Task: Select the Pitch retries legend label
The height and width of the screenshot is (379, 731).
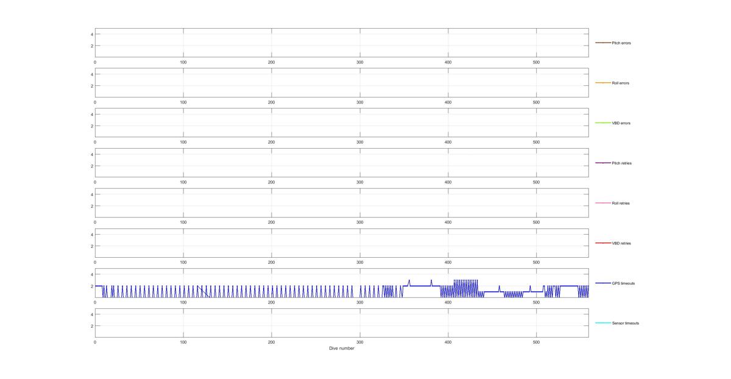Action: 621,163
